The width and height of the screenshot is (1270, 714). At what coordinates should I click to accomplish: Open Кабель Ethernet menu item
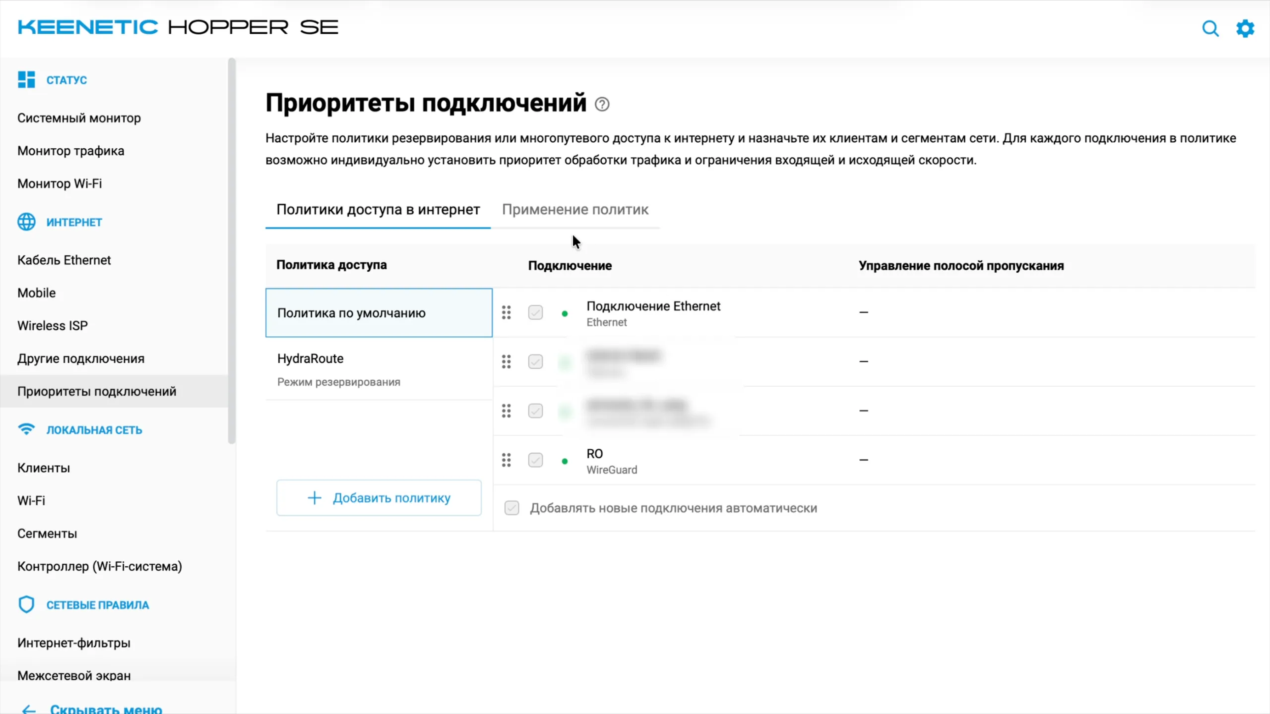64,260
